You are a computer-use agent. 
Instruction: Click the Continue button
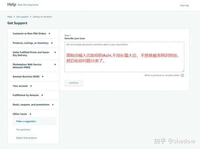[74, 83]
